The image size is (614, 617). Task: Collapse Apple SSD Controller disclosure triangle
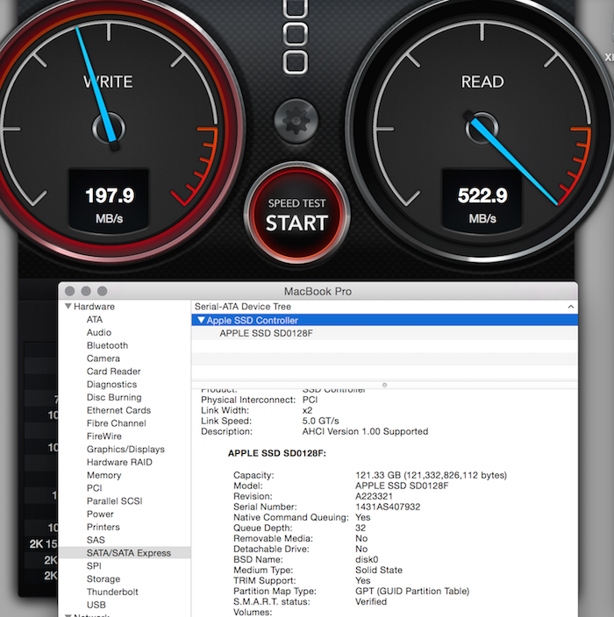[x=201, y=320]
